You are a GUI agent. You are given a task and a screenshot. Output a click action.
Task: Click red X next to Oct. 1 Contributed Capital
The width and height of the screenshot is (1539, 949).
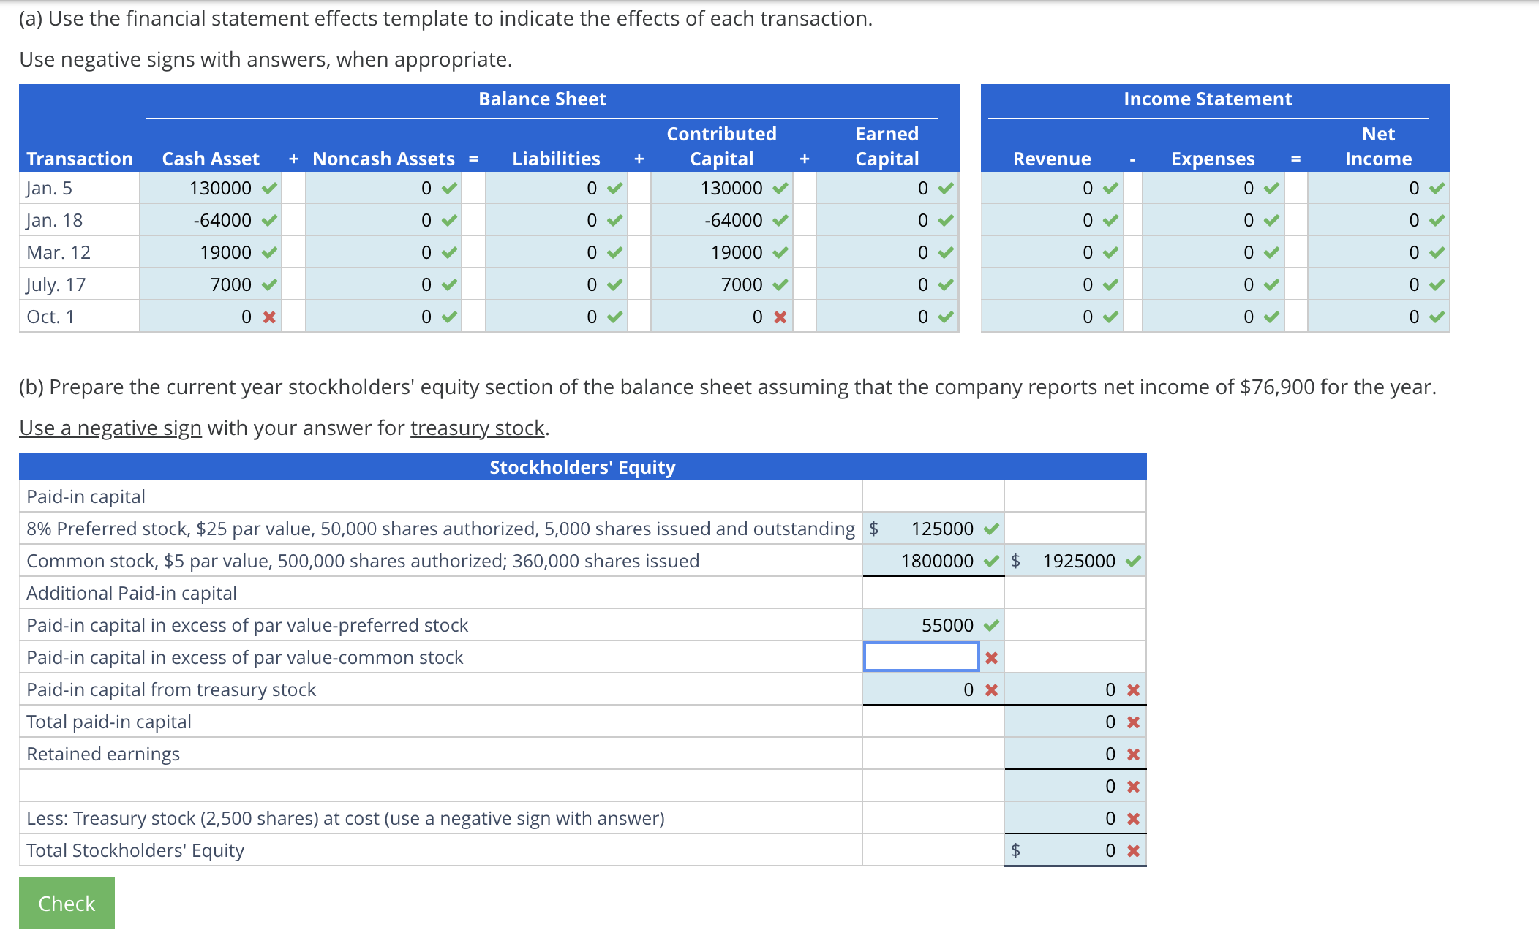pyautogui.click(x=780, y=317)
